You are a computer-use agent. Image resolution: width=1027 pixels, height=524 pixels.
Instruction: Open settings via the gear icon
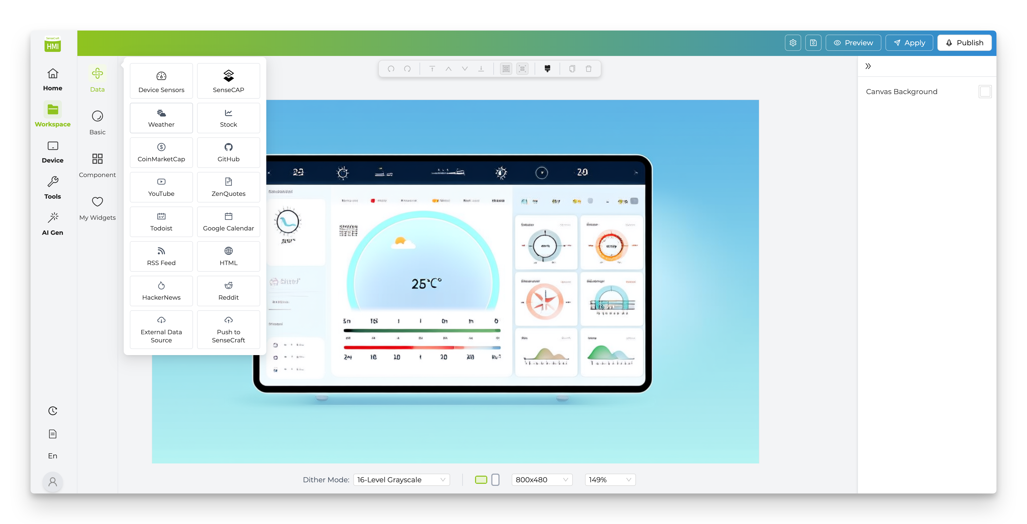coord(793,43)
